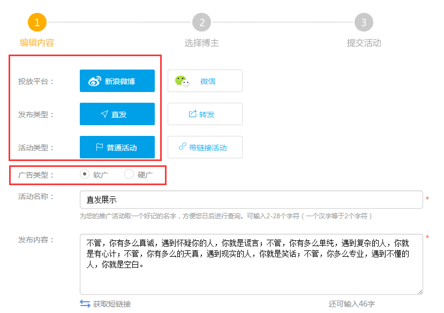Click the double-arrow icon beside 获取短链接
The image size is (444, 313).
click(85, 304)
